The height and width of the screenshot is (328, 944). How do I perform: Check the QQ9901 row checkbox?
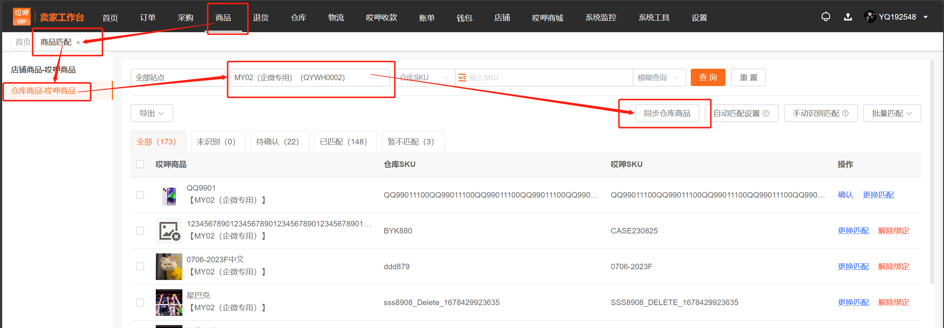point(140,195)
